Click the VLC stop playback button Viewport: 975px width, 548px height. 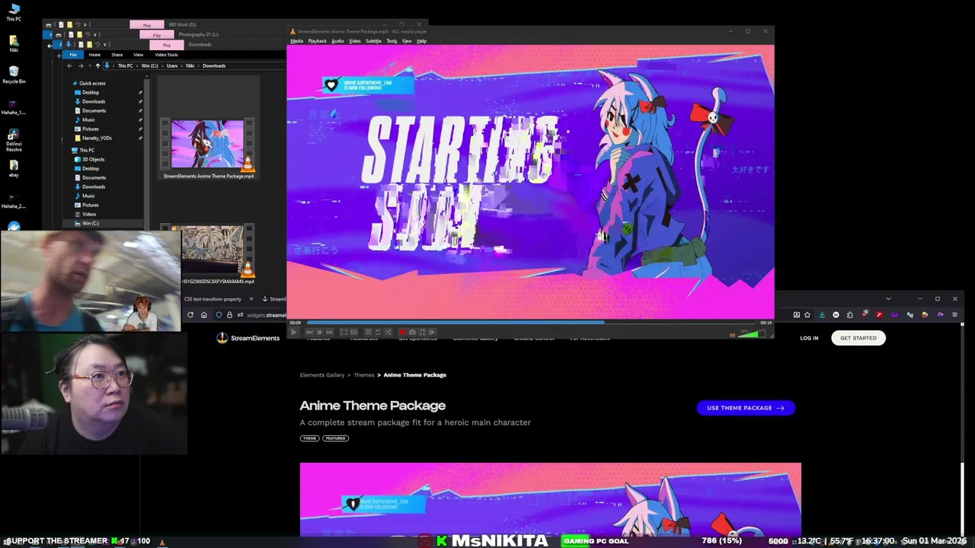coord(319,332)
